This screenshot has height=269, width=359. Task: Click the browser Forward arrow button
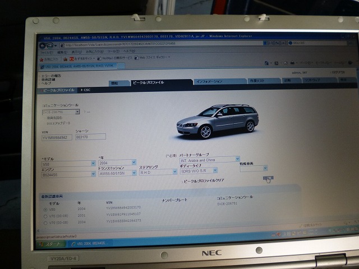pos(49,46)
